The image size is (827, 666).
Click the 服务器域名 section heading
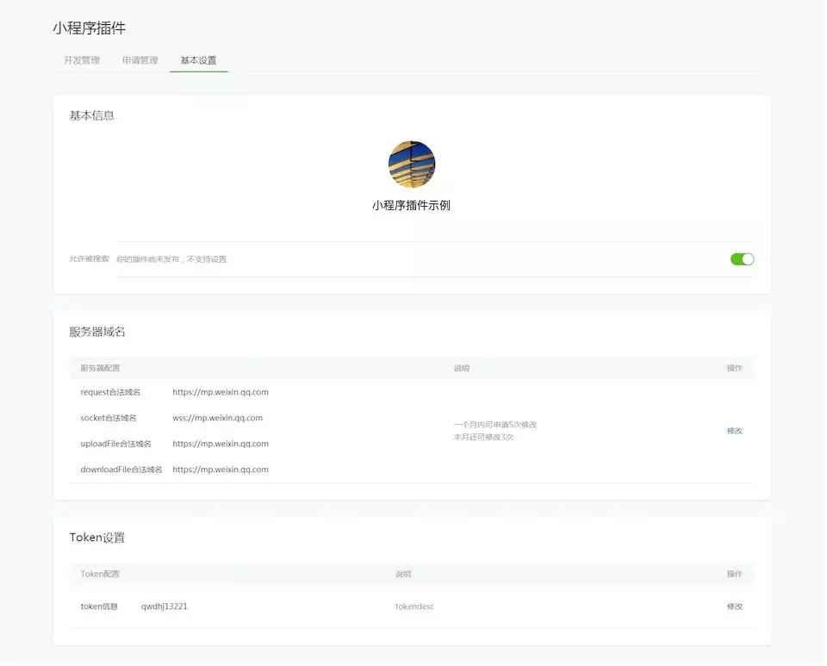pyautogui.click(x=97, y=332)
